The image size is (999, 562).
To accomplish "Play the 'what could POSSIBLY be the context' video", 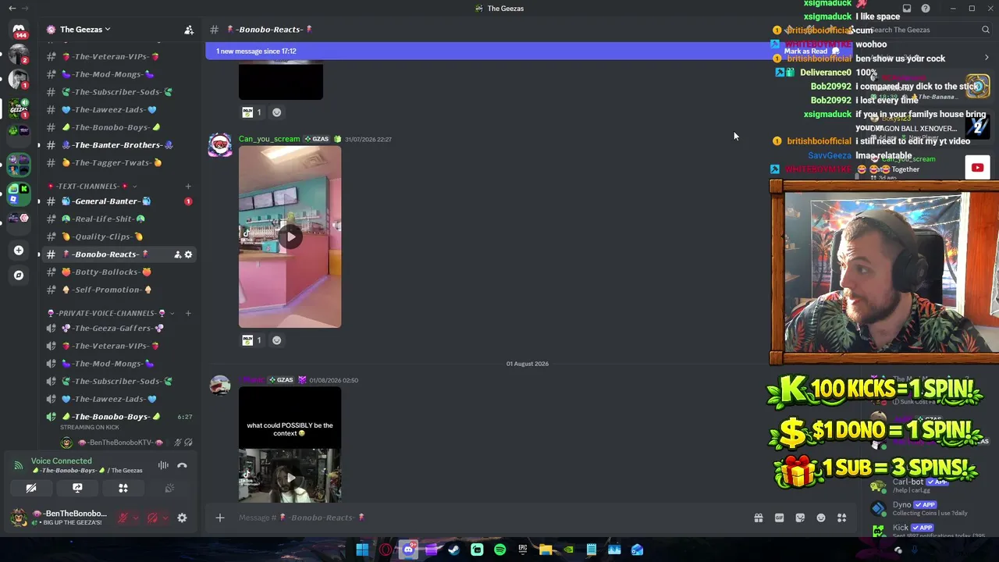I will pos(290,476).
